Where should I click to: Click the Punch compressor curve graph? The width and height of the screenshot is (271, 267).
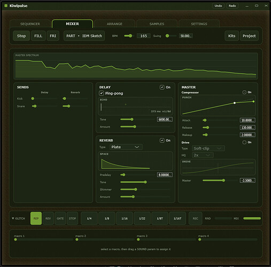click(218, 106)
